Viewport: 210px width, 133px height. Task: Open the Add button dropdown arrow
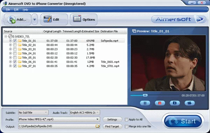click(x=35, y=20)
